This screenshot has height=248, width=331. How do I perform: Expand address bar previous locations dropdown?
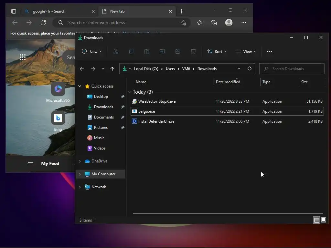pos(239,68)
